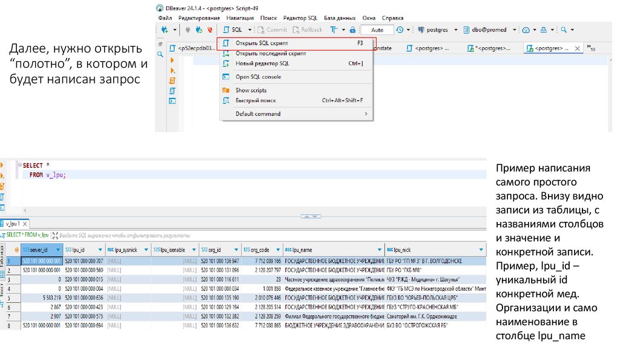The width and height of the screenshot is (620, 347).
Task: Expand the dbo@promed schema dropdown
Action: 514,30
